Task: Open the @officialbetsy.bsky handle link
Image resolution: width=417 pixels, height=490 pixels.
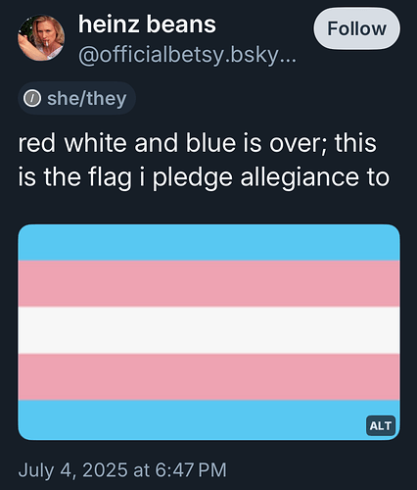Action: pyautogui.click(x=187, y=55)
